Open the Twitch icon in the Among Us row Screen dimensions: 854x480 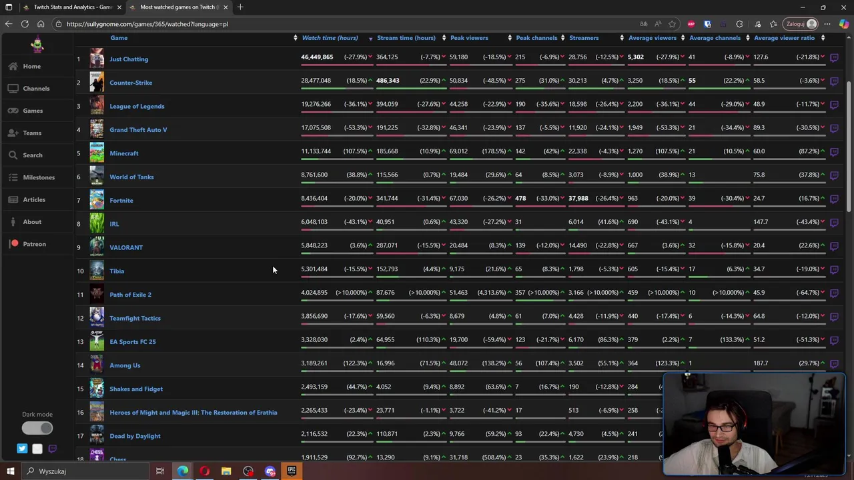[x=834, y=363]
